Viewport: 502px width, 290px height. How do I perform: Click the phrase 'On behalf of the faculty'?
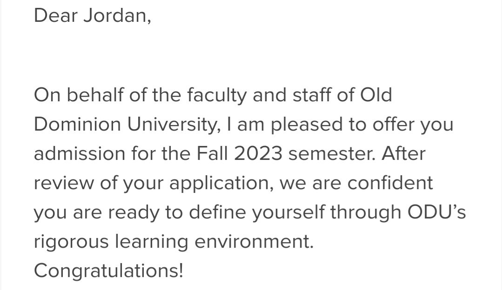[x=140, y=95]
